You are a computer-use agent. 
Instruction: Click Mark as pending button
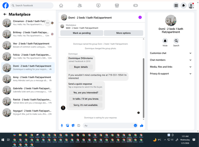pyautogui.click(x=82, y=33)
